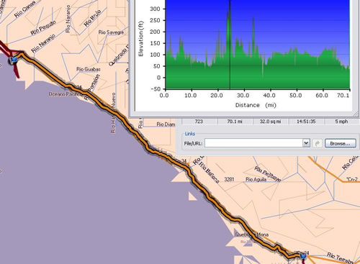Click the Rio Guabas map label
The image size is (360, 264).
(89, 69)
